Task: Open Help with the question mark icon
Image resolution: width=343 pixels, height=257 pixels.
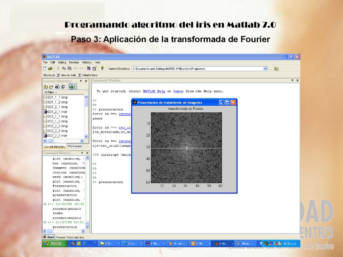Action: coord(102,68)
